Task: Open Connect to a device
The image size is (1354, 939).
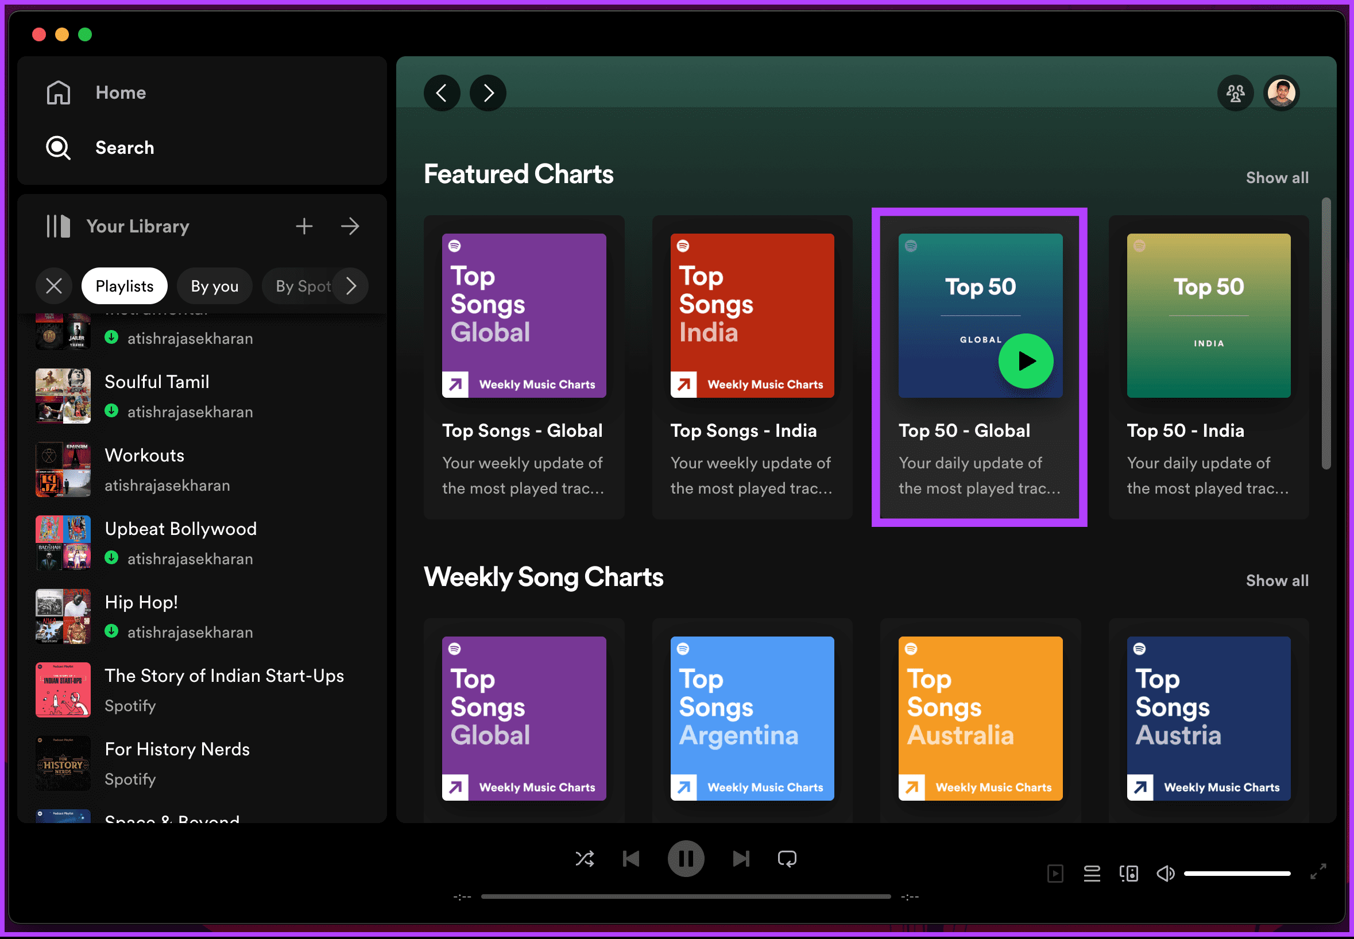Action: click(1129, 874)
